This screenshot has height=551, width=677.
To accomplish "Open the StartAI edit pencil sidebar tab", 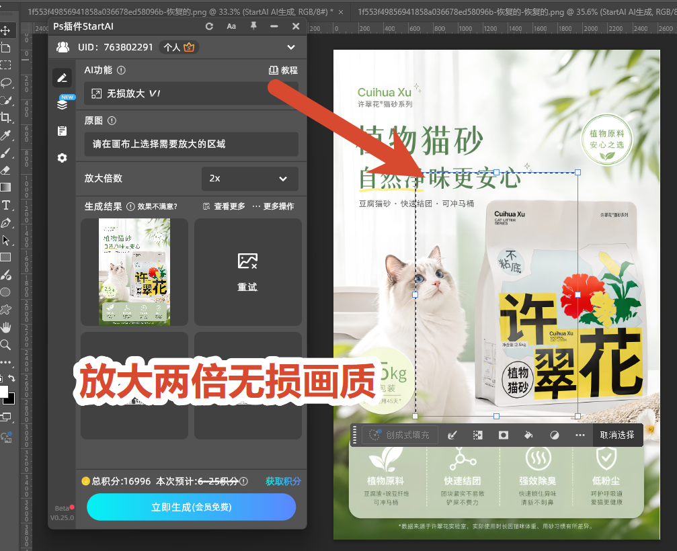I will click(x=62, y=78).
